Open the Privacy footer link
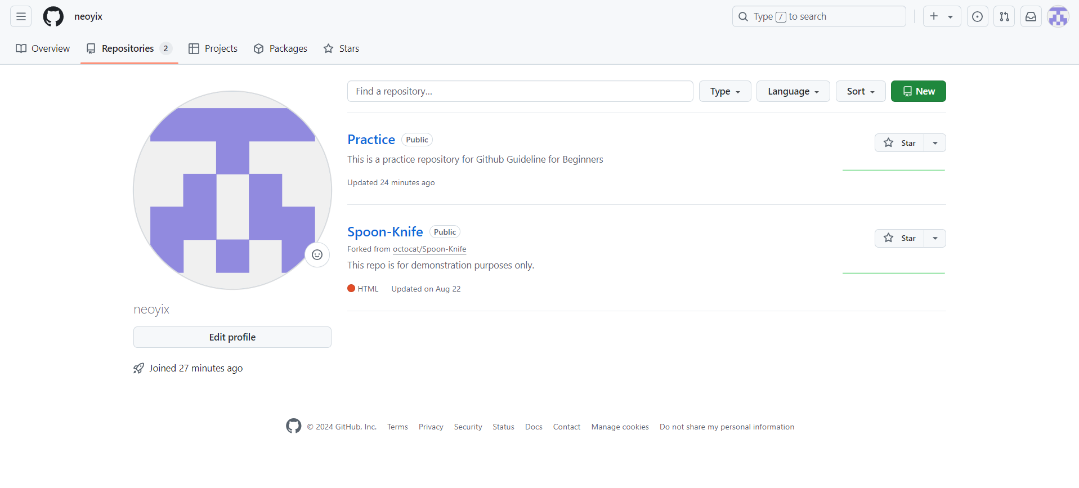Image resolution: width=1079 pixels, height=488 pixels. tap(431, 427)
